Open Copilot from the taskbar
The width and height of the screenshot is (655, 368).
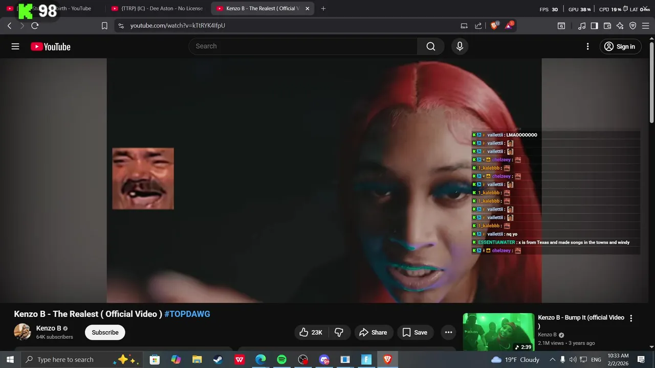click(x=176, y=359)
